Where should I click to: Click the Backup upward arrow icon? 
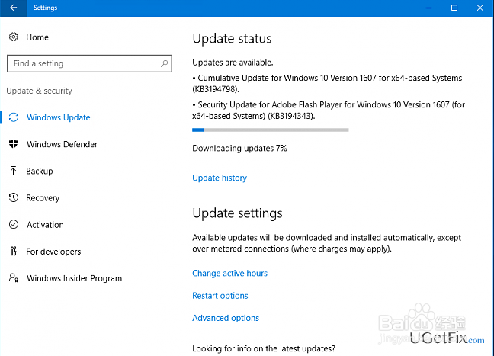tap(13, 171)
